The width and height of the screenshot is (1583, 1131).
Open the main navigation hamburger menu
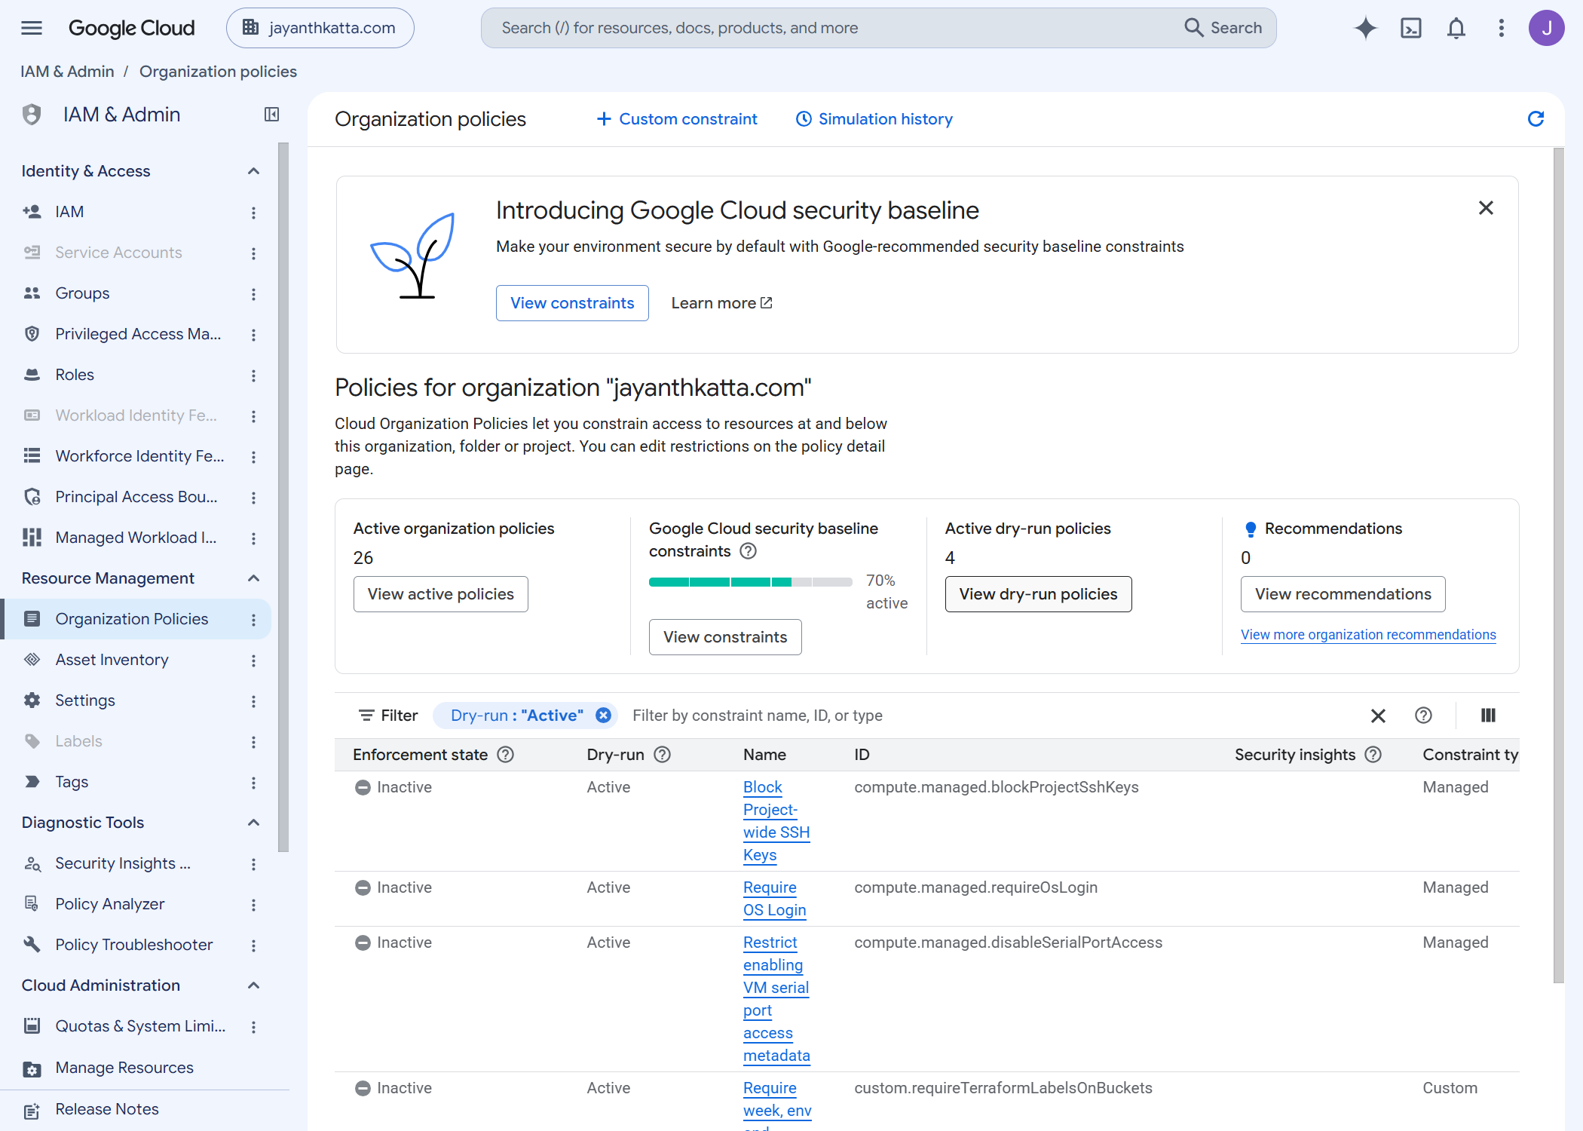(32, 28)
